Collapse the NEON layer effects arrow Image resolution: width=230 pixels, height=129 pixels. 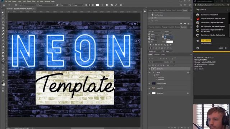[190, 72]
